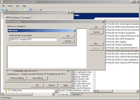
Task: Click Cancel in the Add Item dialog
Action: 68,41
